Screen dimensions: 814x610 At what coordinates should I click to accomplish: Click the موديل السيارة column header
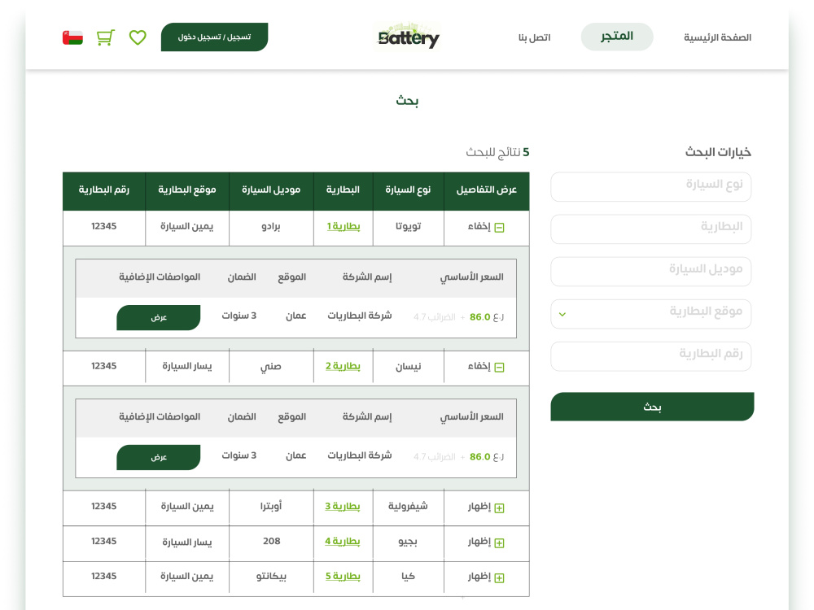[x=271, y=190]
